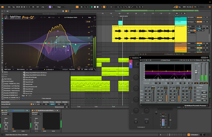Screen dimensions: 212x137
Task: Click the Tap tempo button
Action: (x=13, y=7)
